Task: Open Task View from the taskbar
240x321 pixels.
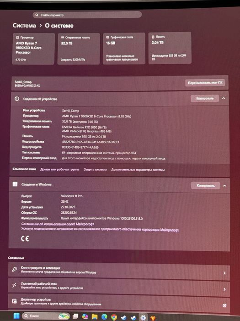Action: click(75, 316)
